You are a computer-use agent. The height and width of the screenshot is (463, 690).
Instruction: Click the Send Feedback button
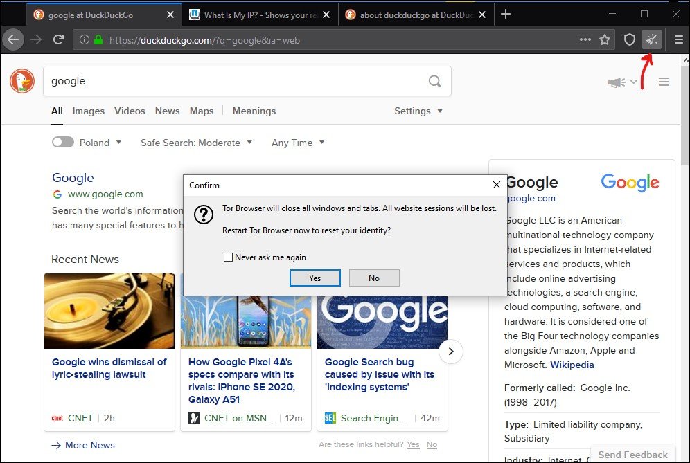click(632, 455)
